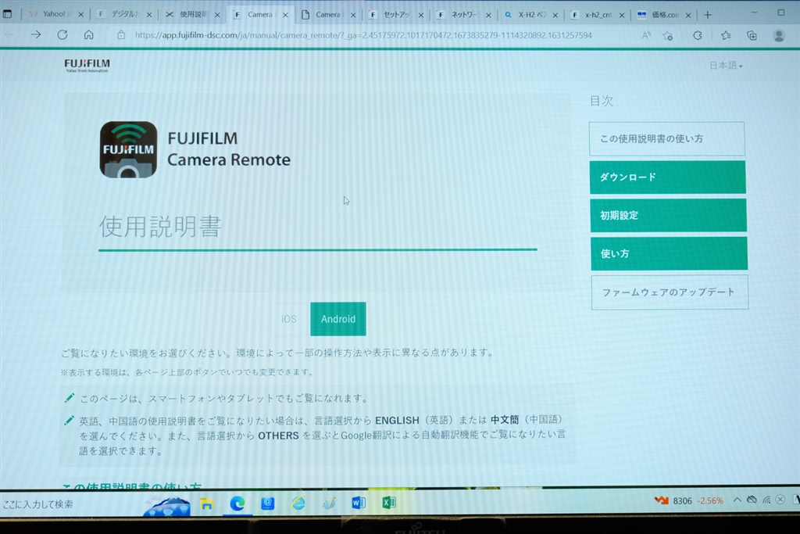Open Microsoft Edge from the taskbar

coord(237,504)
